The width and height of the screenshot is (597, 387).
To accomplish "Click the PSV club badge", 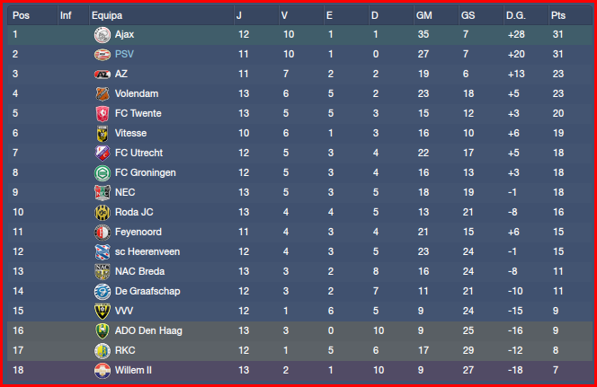I will [102, 55].
